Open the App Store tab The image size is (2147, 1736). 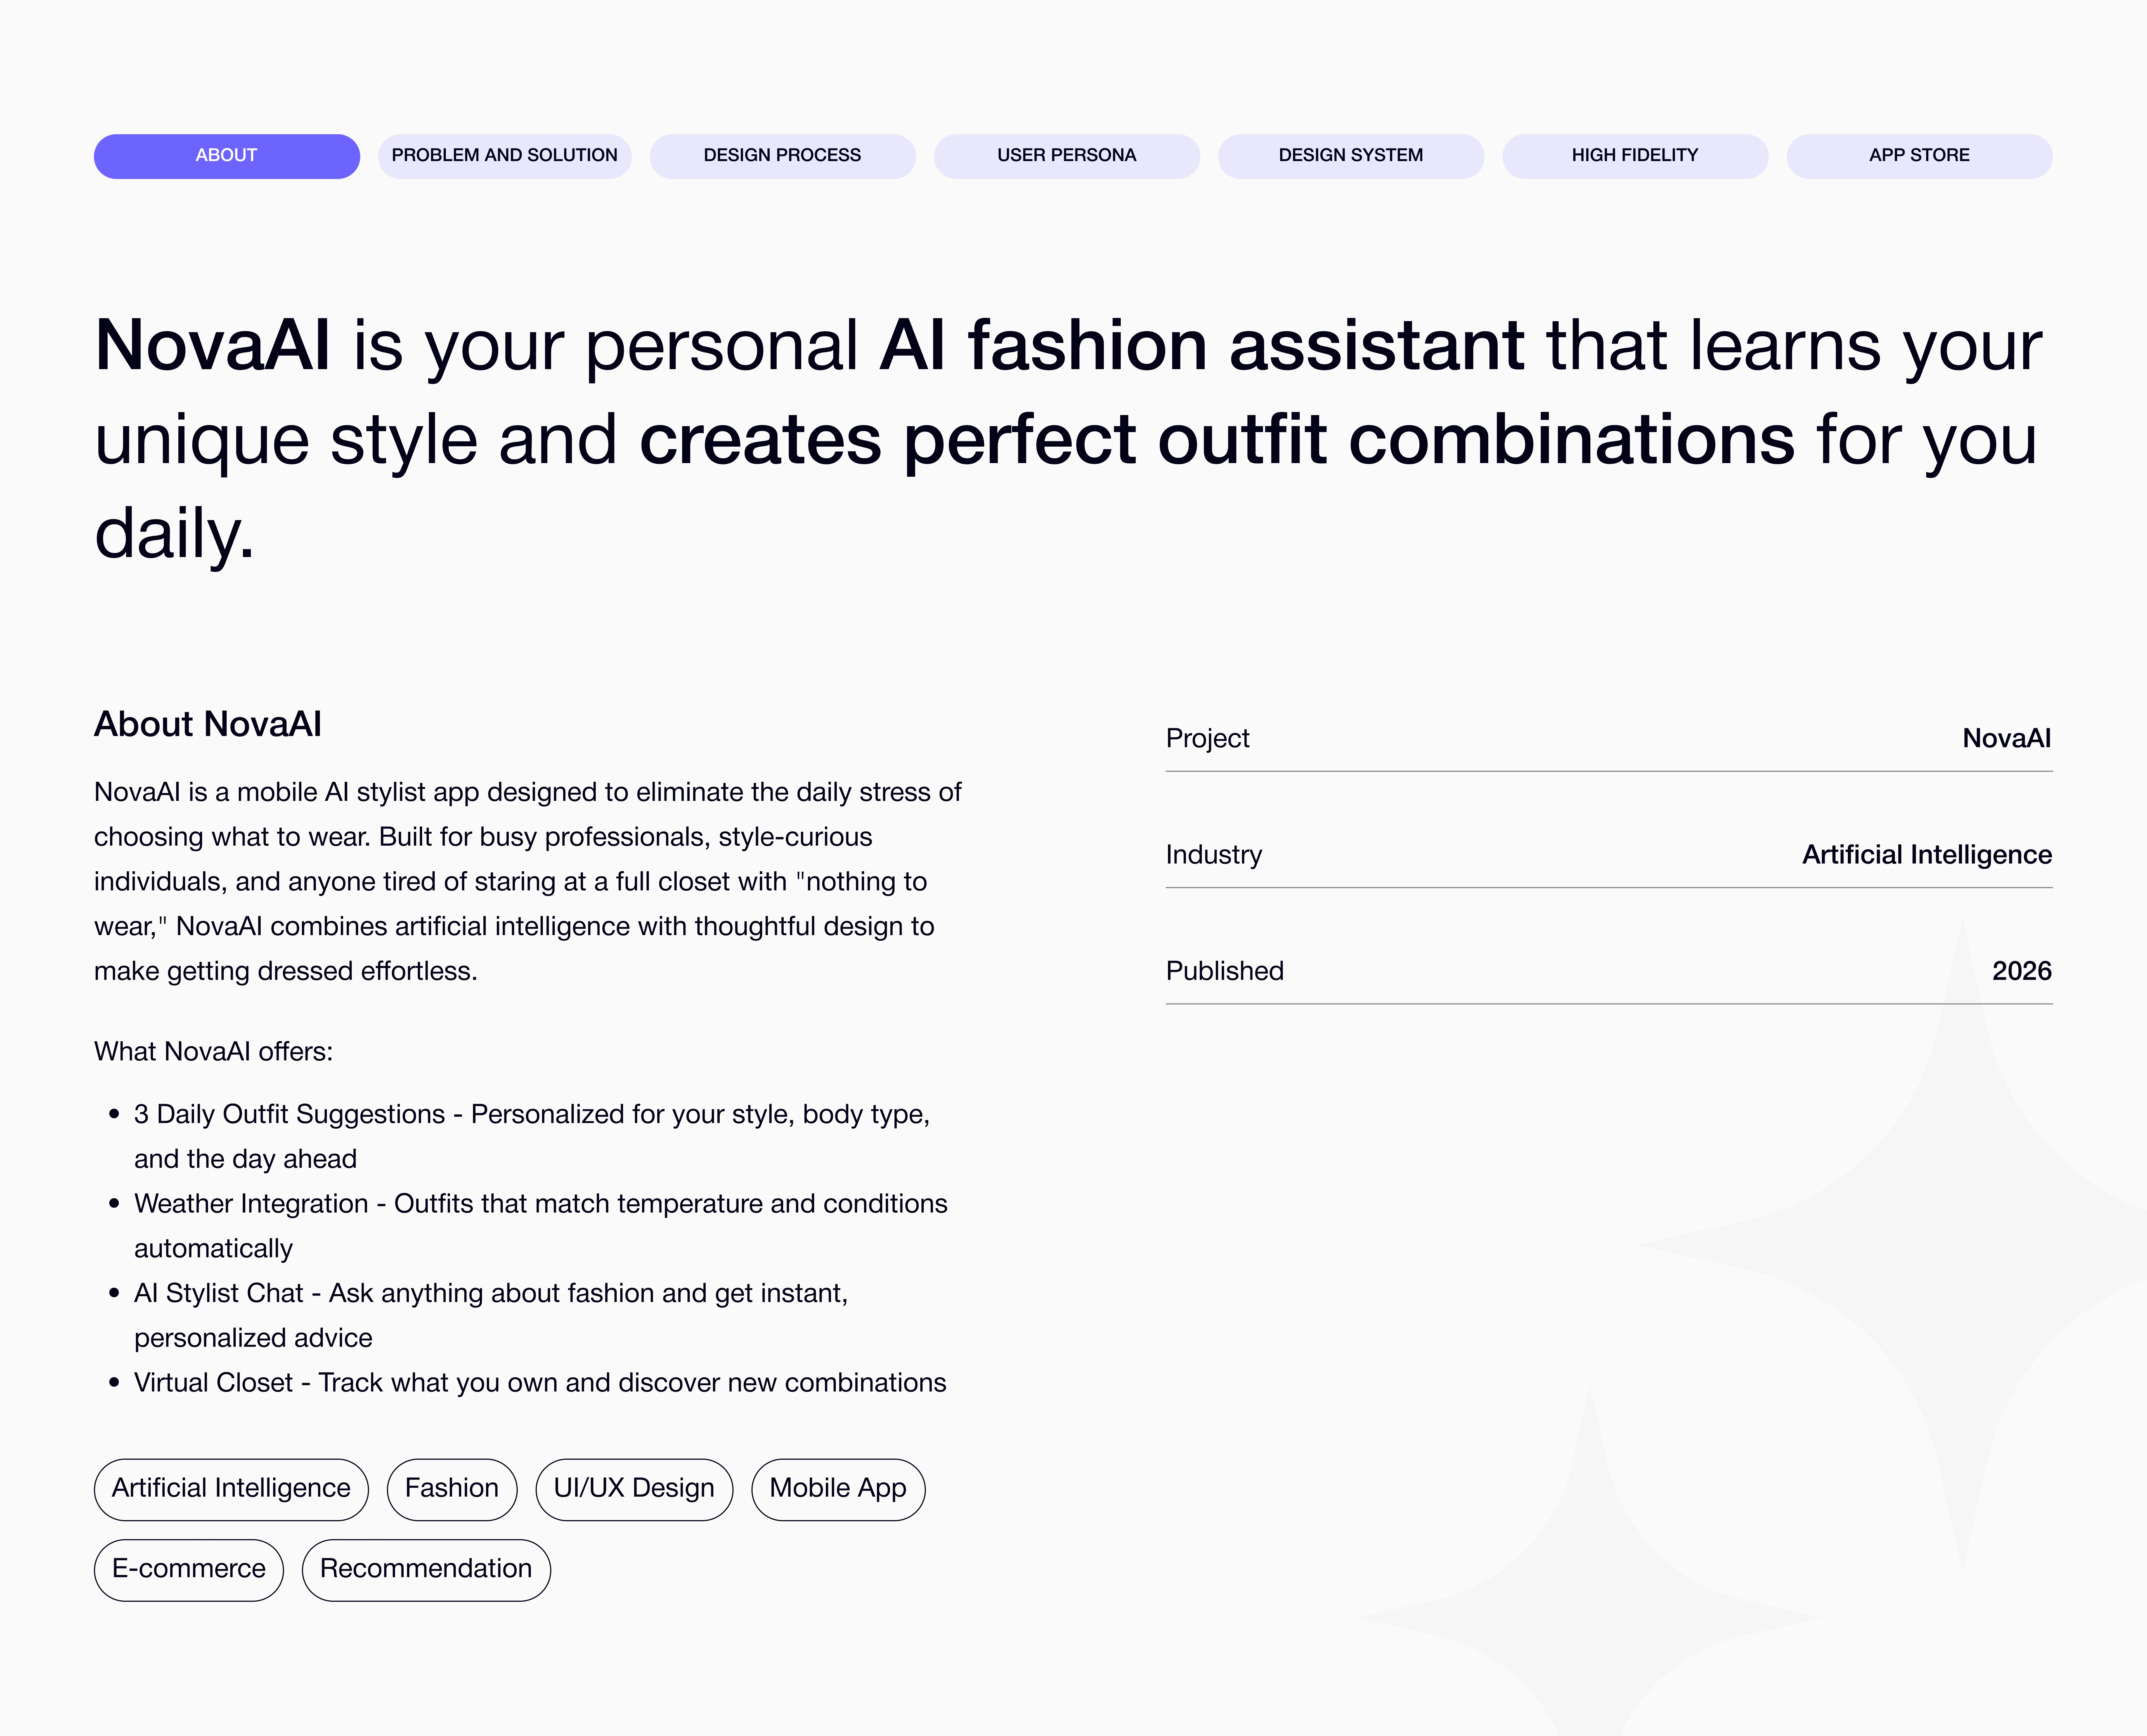1919,156
